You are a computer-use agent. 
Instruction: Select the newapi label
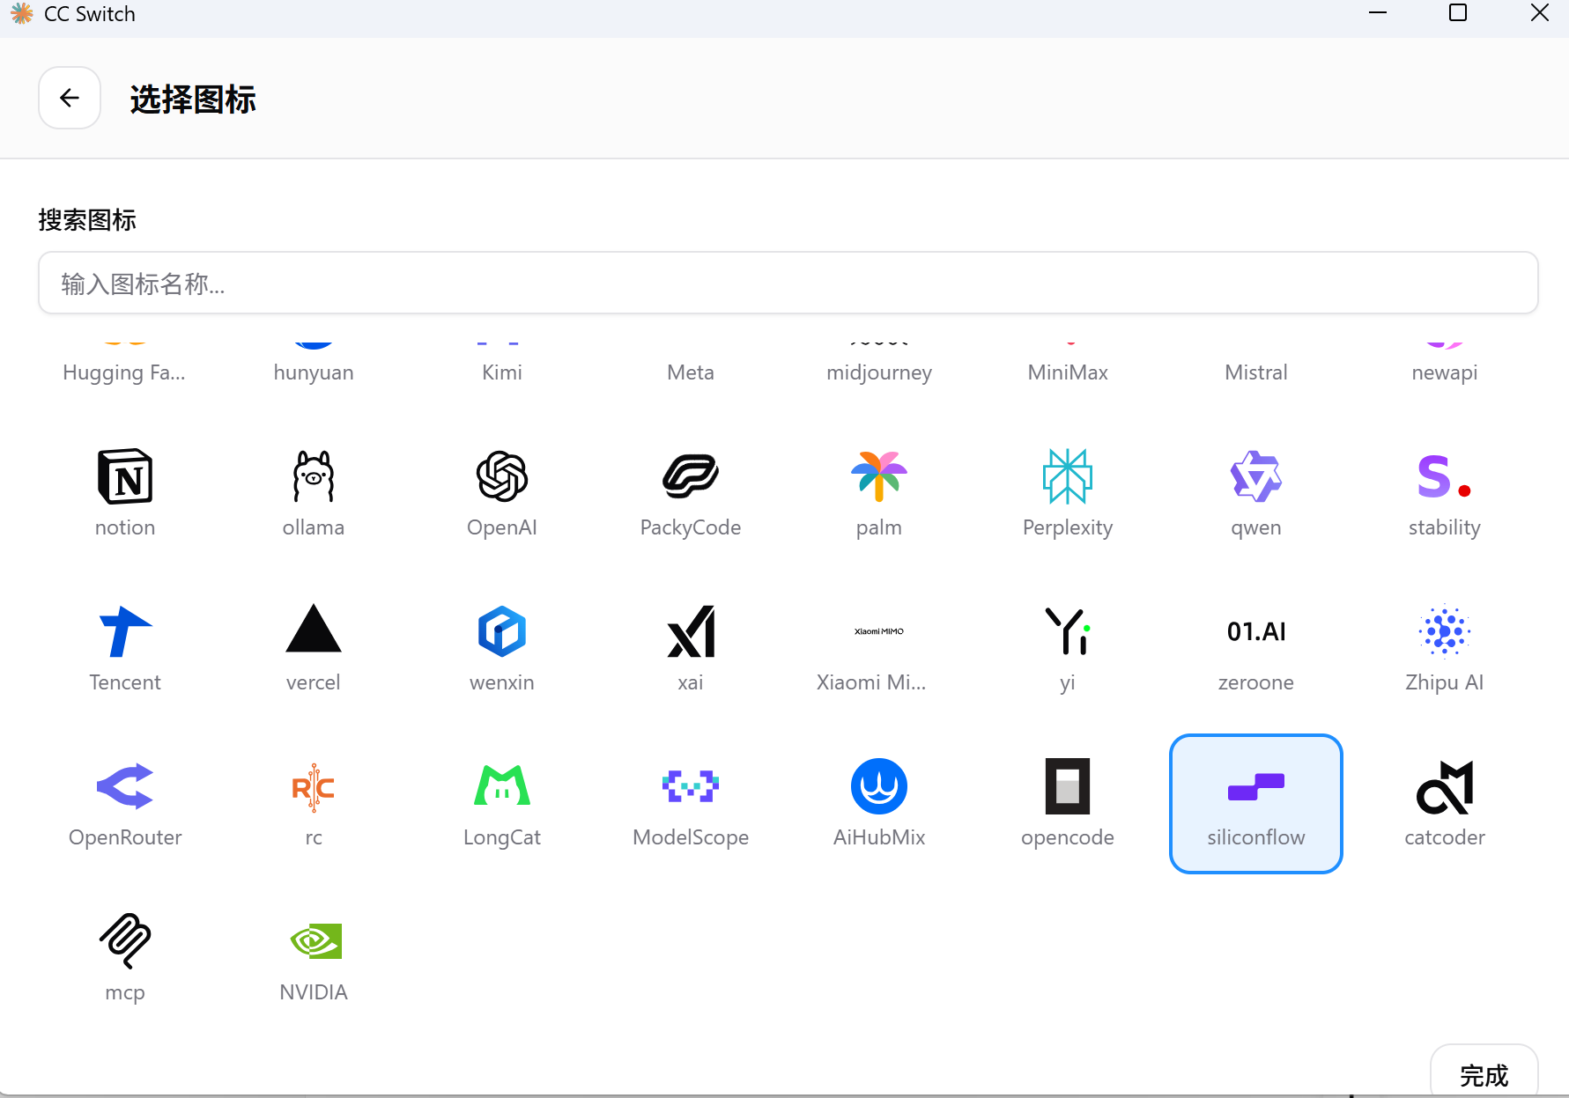(x=1445, y=372)
